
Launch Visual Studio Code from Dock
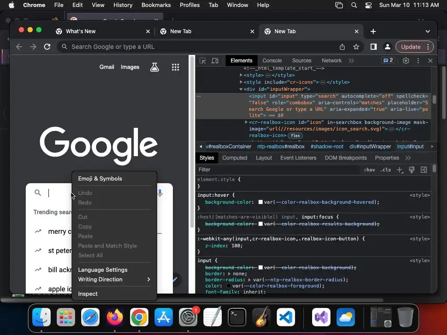click(x=285, y=317)
